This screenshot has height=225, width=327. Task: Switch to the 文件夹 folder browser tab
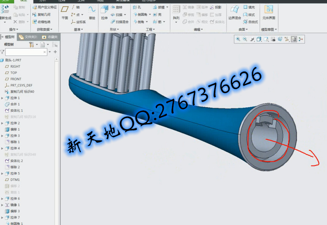pos(28,37)
